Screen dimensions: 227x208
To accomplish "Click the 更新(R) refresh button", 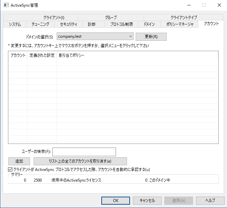I will [x=151, y=36].
